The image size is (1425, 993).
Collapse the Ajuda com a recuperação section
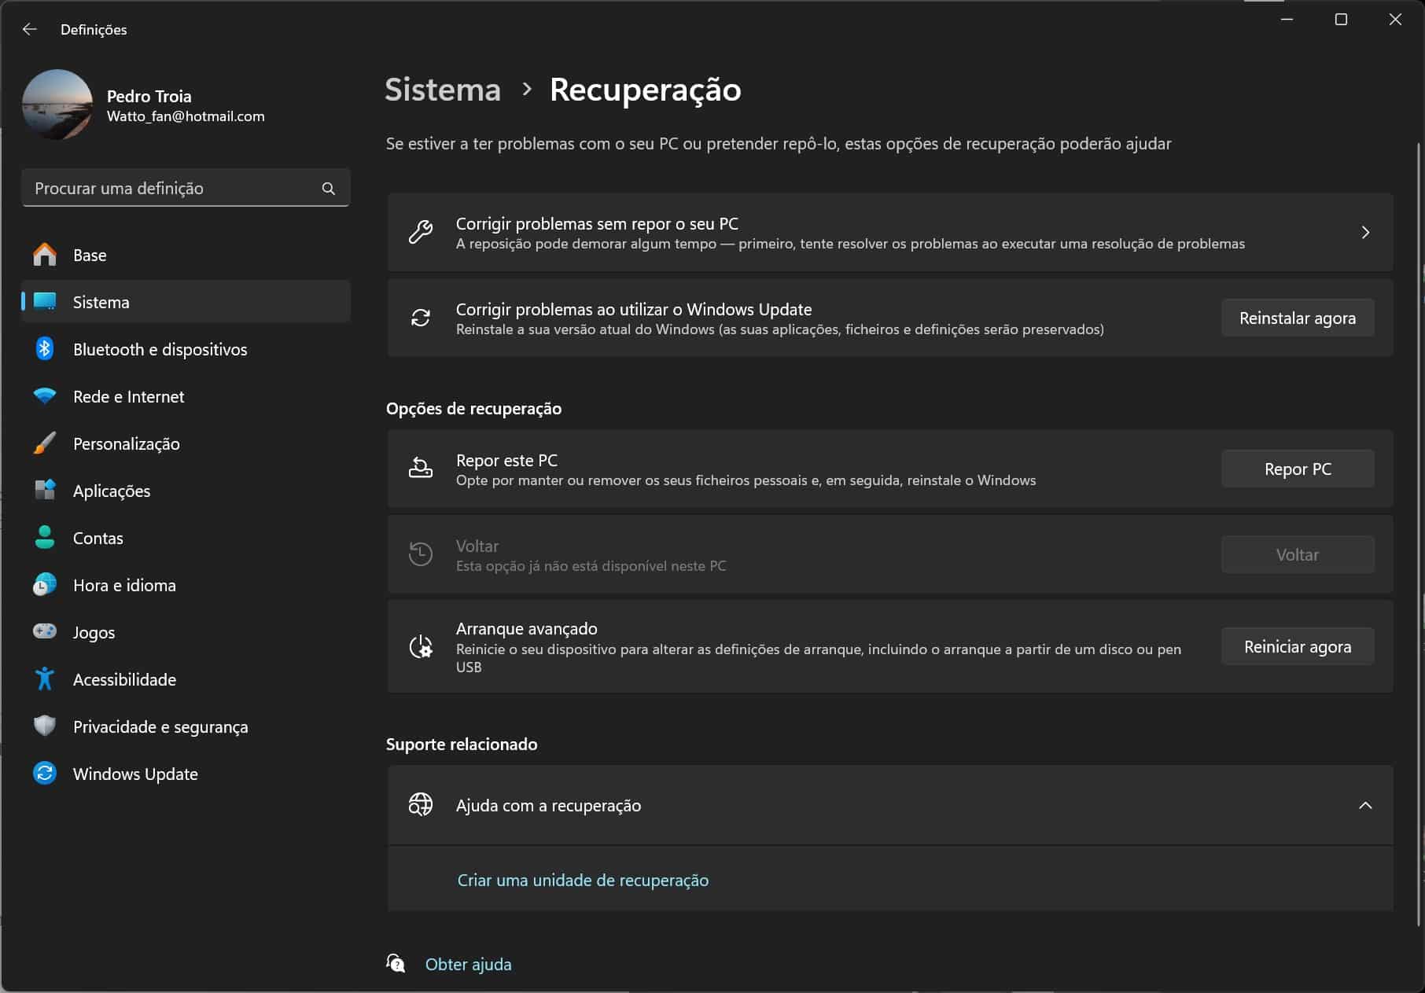point(1365,805)
